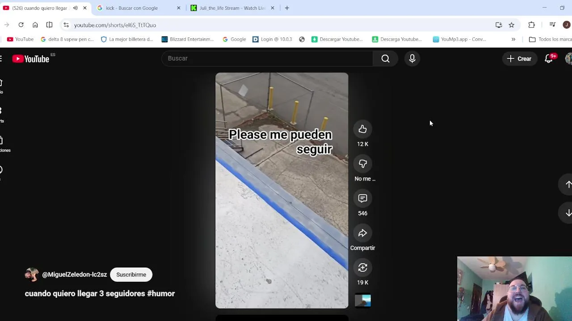Click the globe bookmark icon
Image resolution: width=572 pixels, height=321 pixels.
(302, 39)
